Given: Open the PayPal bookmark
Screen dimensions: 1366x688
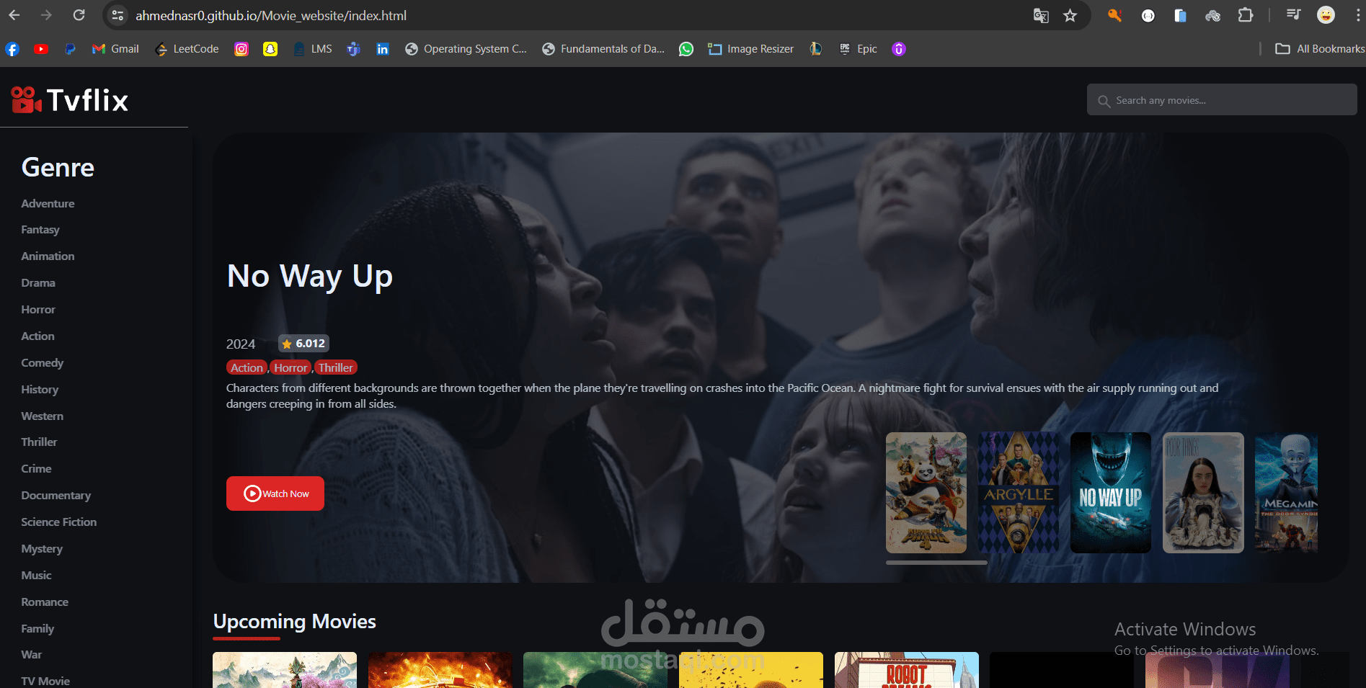Looking at the screenshot, I should pos(70,49).
